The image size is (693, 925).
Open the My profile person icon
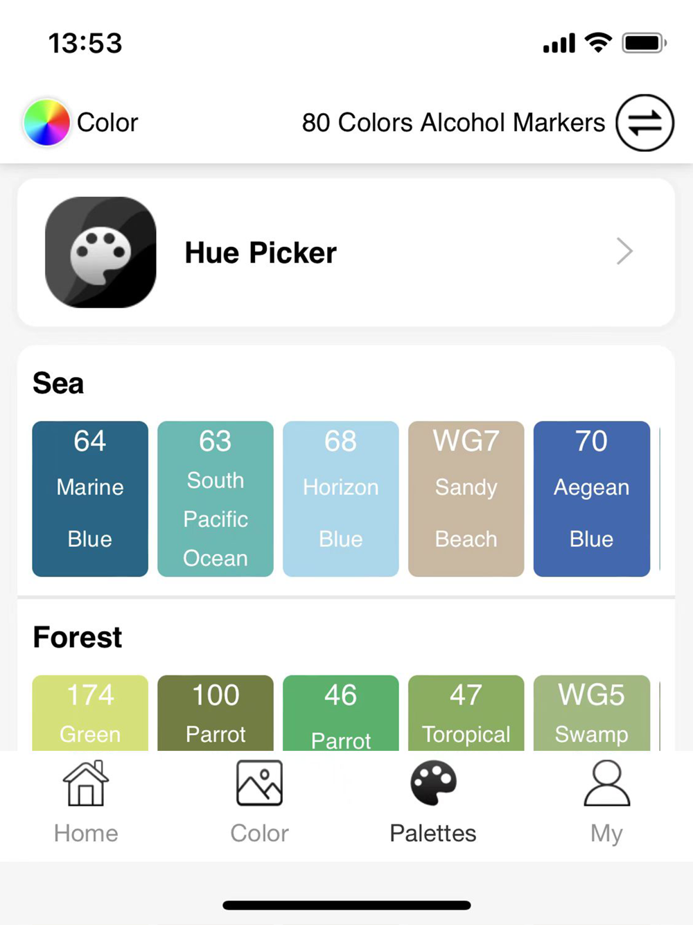pos(606,784)
